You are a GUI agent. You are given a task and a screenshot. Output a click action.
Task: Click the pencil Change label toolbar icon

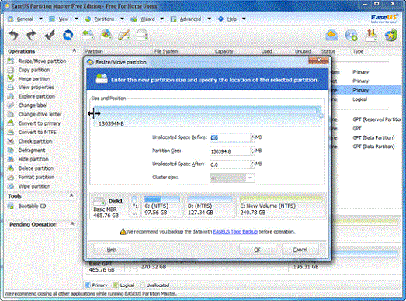(124, 35)
